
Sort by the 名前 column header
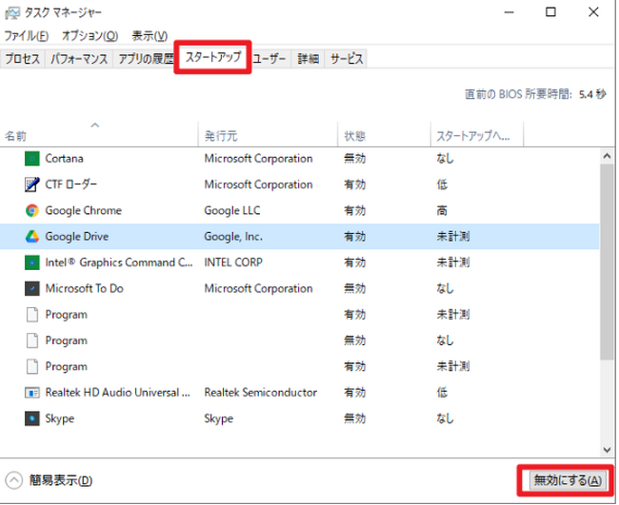click(x=99, y=134)
